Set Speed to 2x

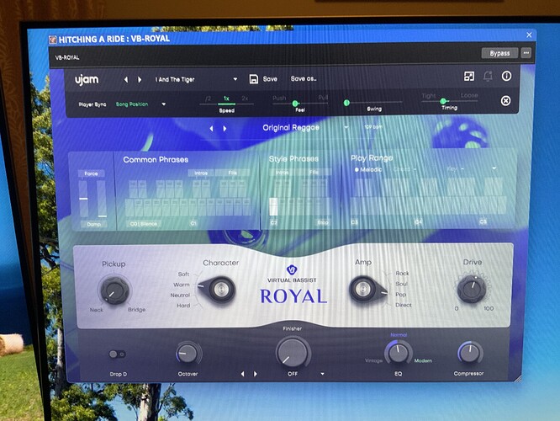[x=245, y=98]
